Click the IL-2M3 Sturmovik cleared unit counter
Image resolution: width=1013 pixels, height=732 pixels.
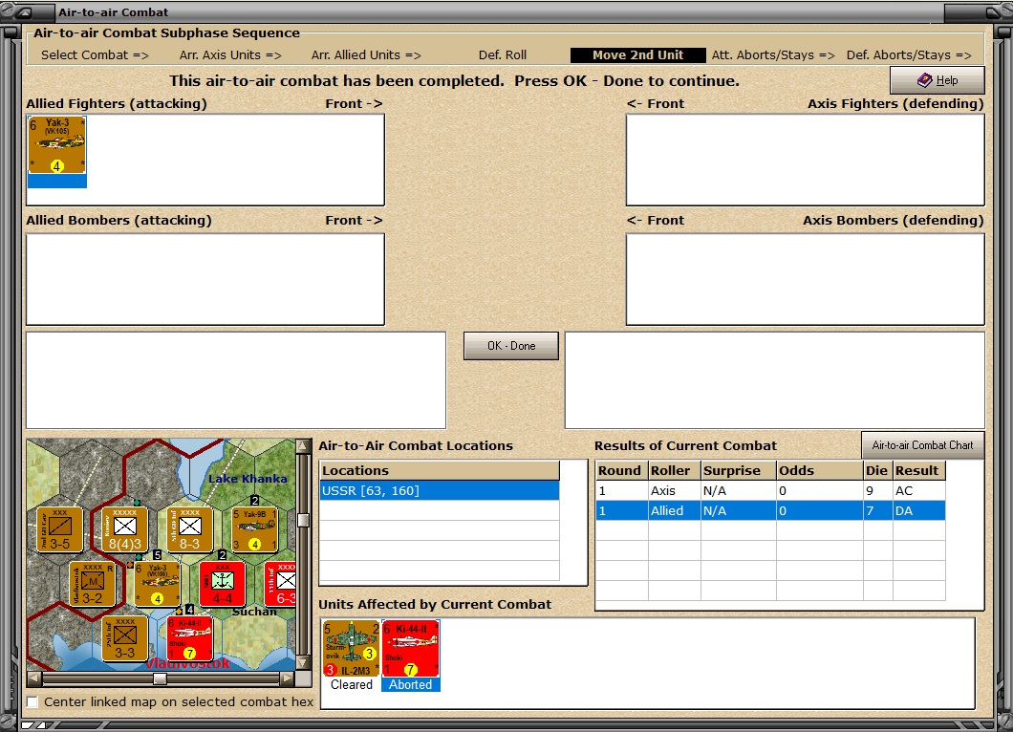tap(351, 649)
